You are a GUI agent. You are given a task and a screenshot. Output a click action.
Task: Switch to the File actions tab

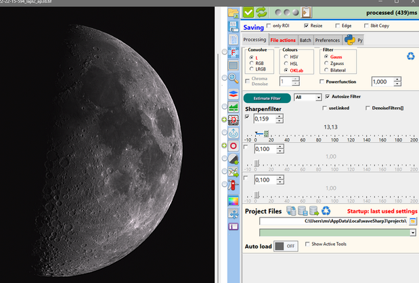(x=283, y=40)
